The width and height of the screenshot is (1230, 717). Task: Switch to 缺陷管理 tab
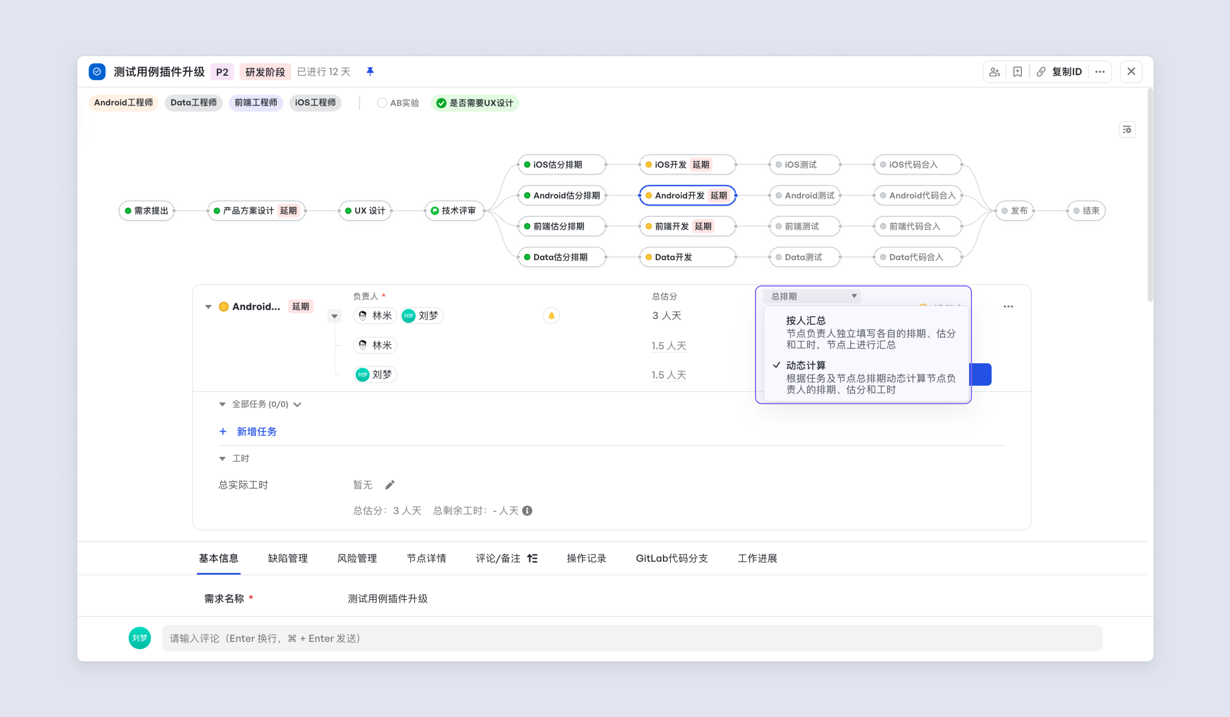[288, 558]
